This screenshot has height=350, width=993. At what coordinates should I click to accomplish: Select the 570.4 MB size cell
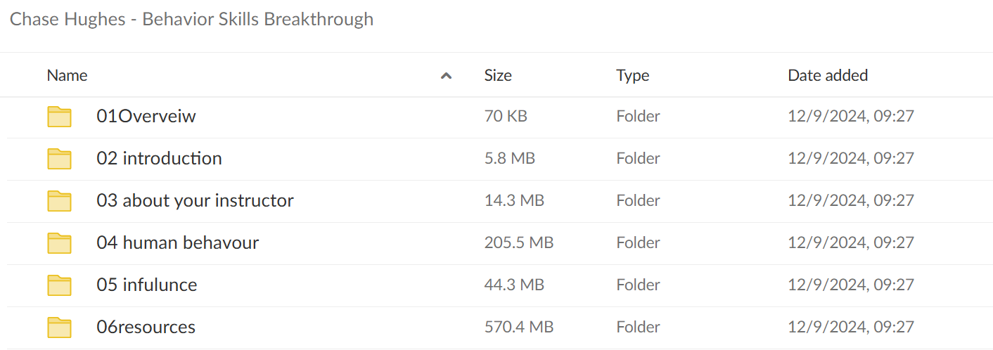519,328
